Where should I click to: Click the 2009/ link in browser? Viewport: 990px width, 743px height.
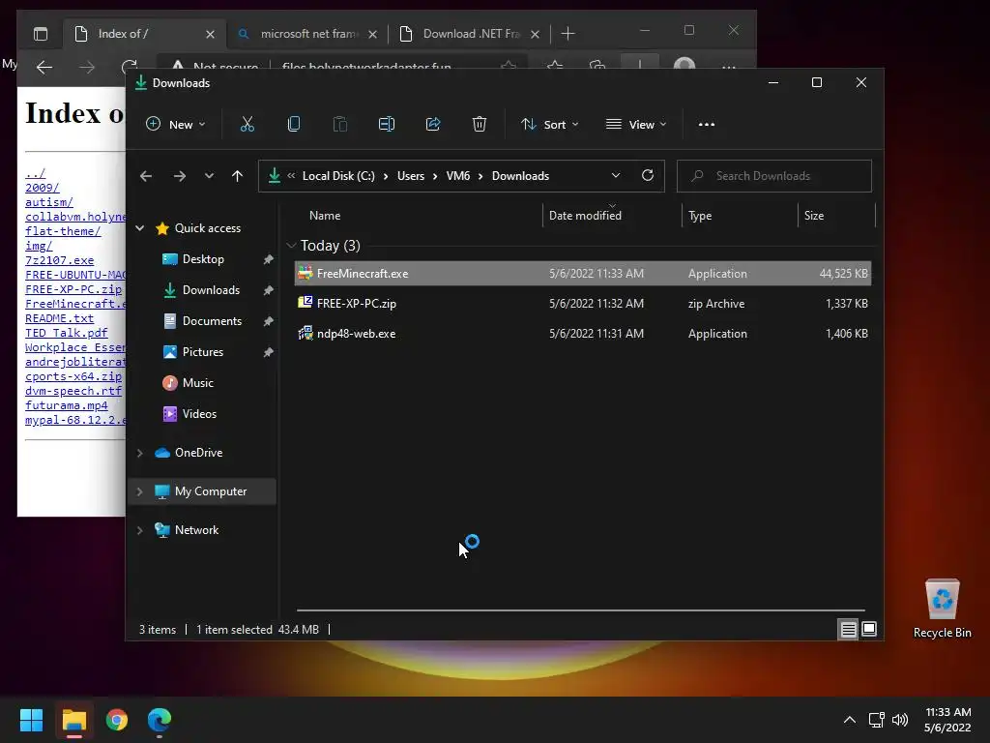tap(43, 188)
